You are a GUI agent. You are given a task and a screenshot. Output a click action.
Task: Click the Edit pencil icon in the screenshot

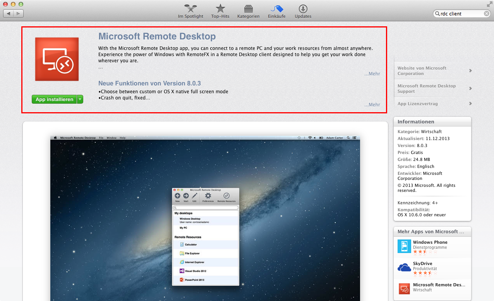(x=194, y=197)
